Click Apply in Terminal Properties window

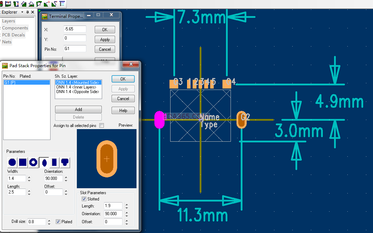[x=105, y=40]
